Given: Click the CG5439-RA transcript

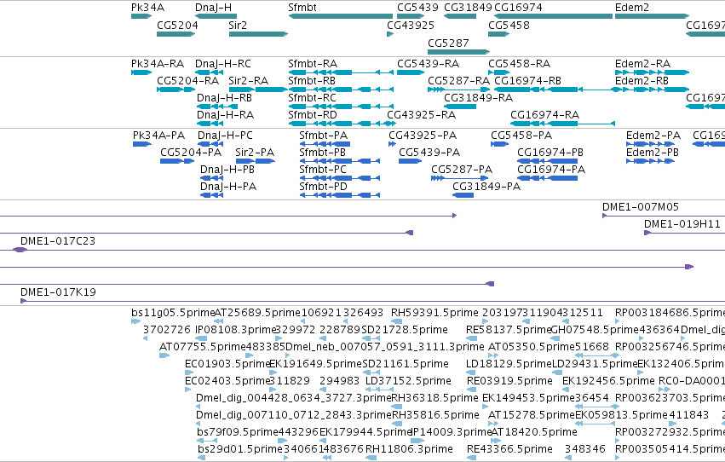Looking at the screenshot, I should 411,72.
